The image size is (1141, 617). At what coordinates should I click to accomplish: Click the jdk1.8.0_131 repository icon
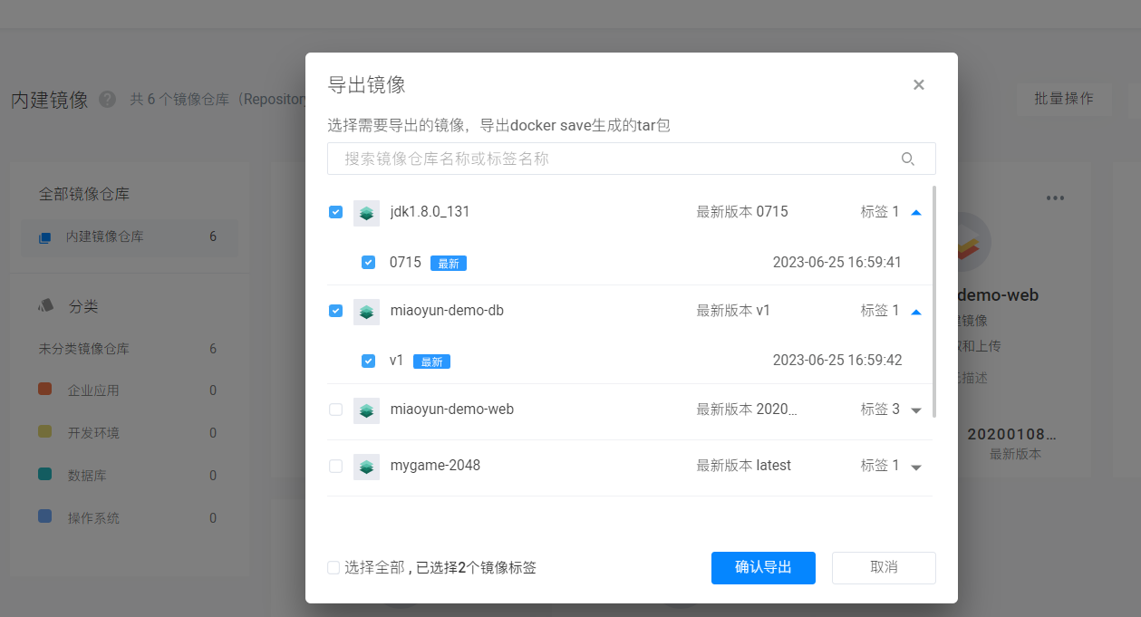click(366, 213)
